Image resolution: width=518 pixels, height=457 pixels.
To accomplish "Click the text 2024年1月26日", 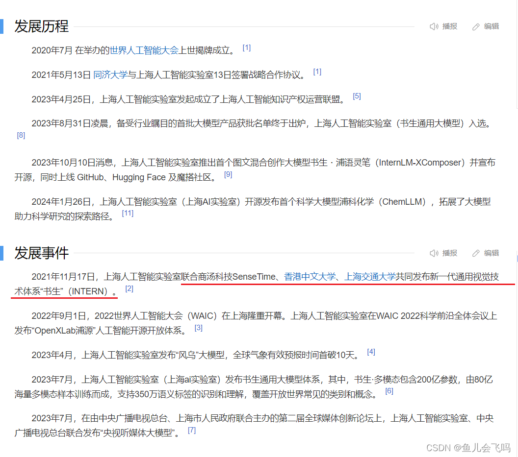I will coord(61,202).
